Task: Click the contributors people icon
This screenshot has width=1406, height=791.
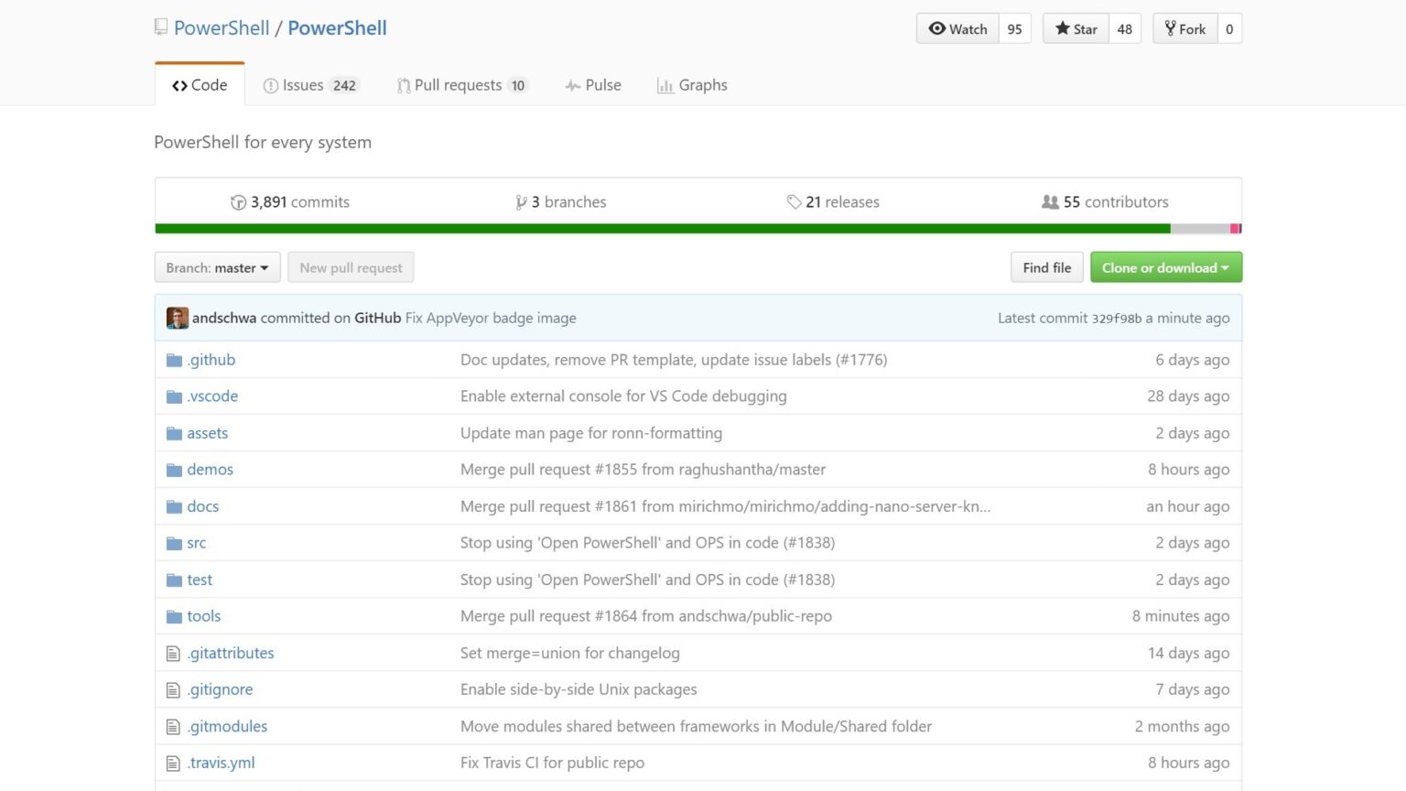Action: 1050,202
